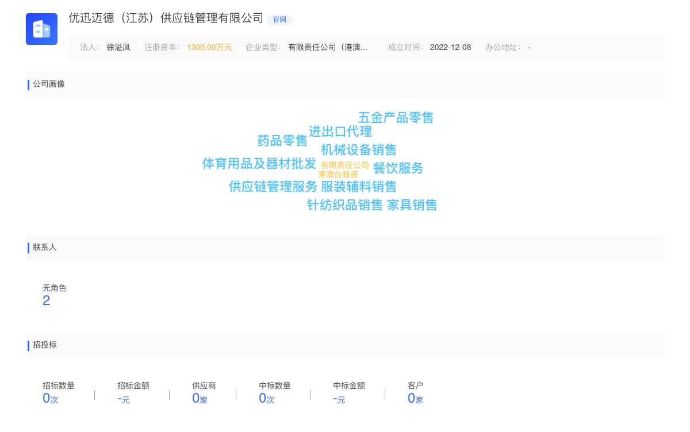Click truncated company type 有限责任公司（港澳…
Screen dimensions: 690x432
(x=328, y=48)
